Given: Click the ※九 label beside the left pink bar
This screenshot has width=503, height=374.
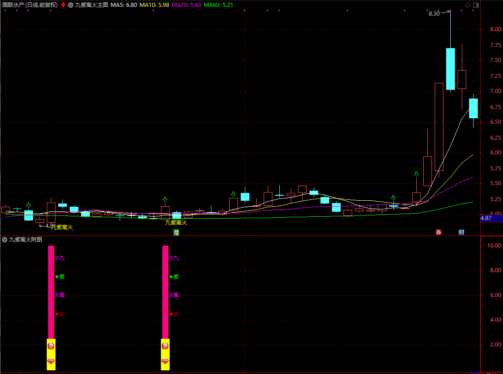Looking at the screenshot, I should coord(60,258).
